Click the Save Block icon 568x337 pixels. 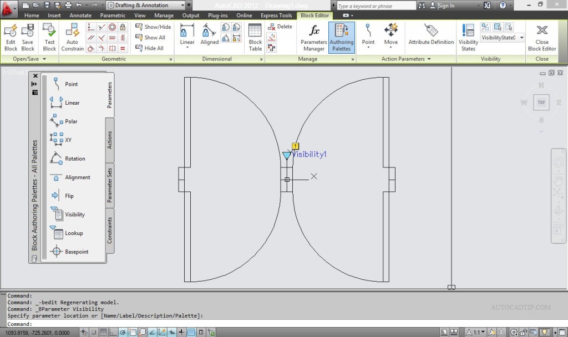(28, 30)
